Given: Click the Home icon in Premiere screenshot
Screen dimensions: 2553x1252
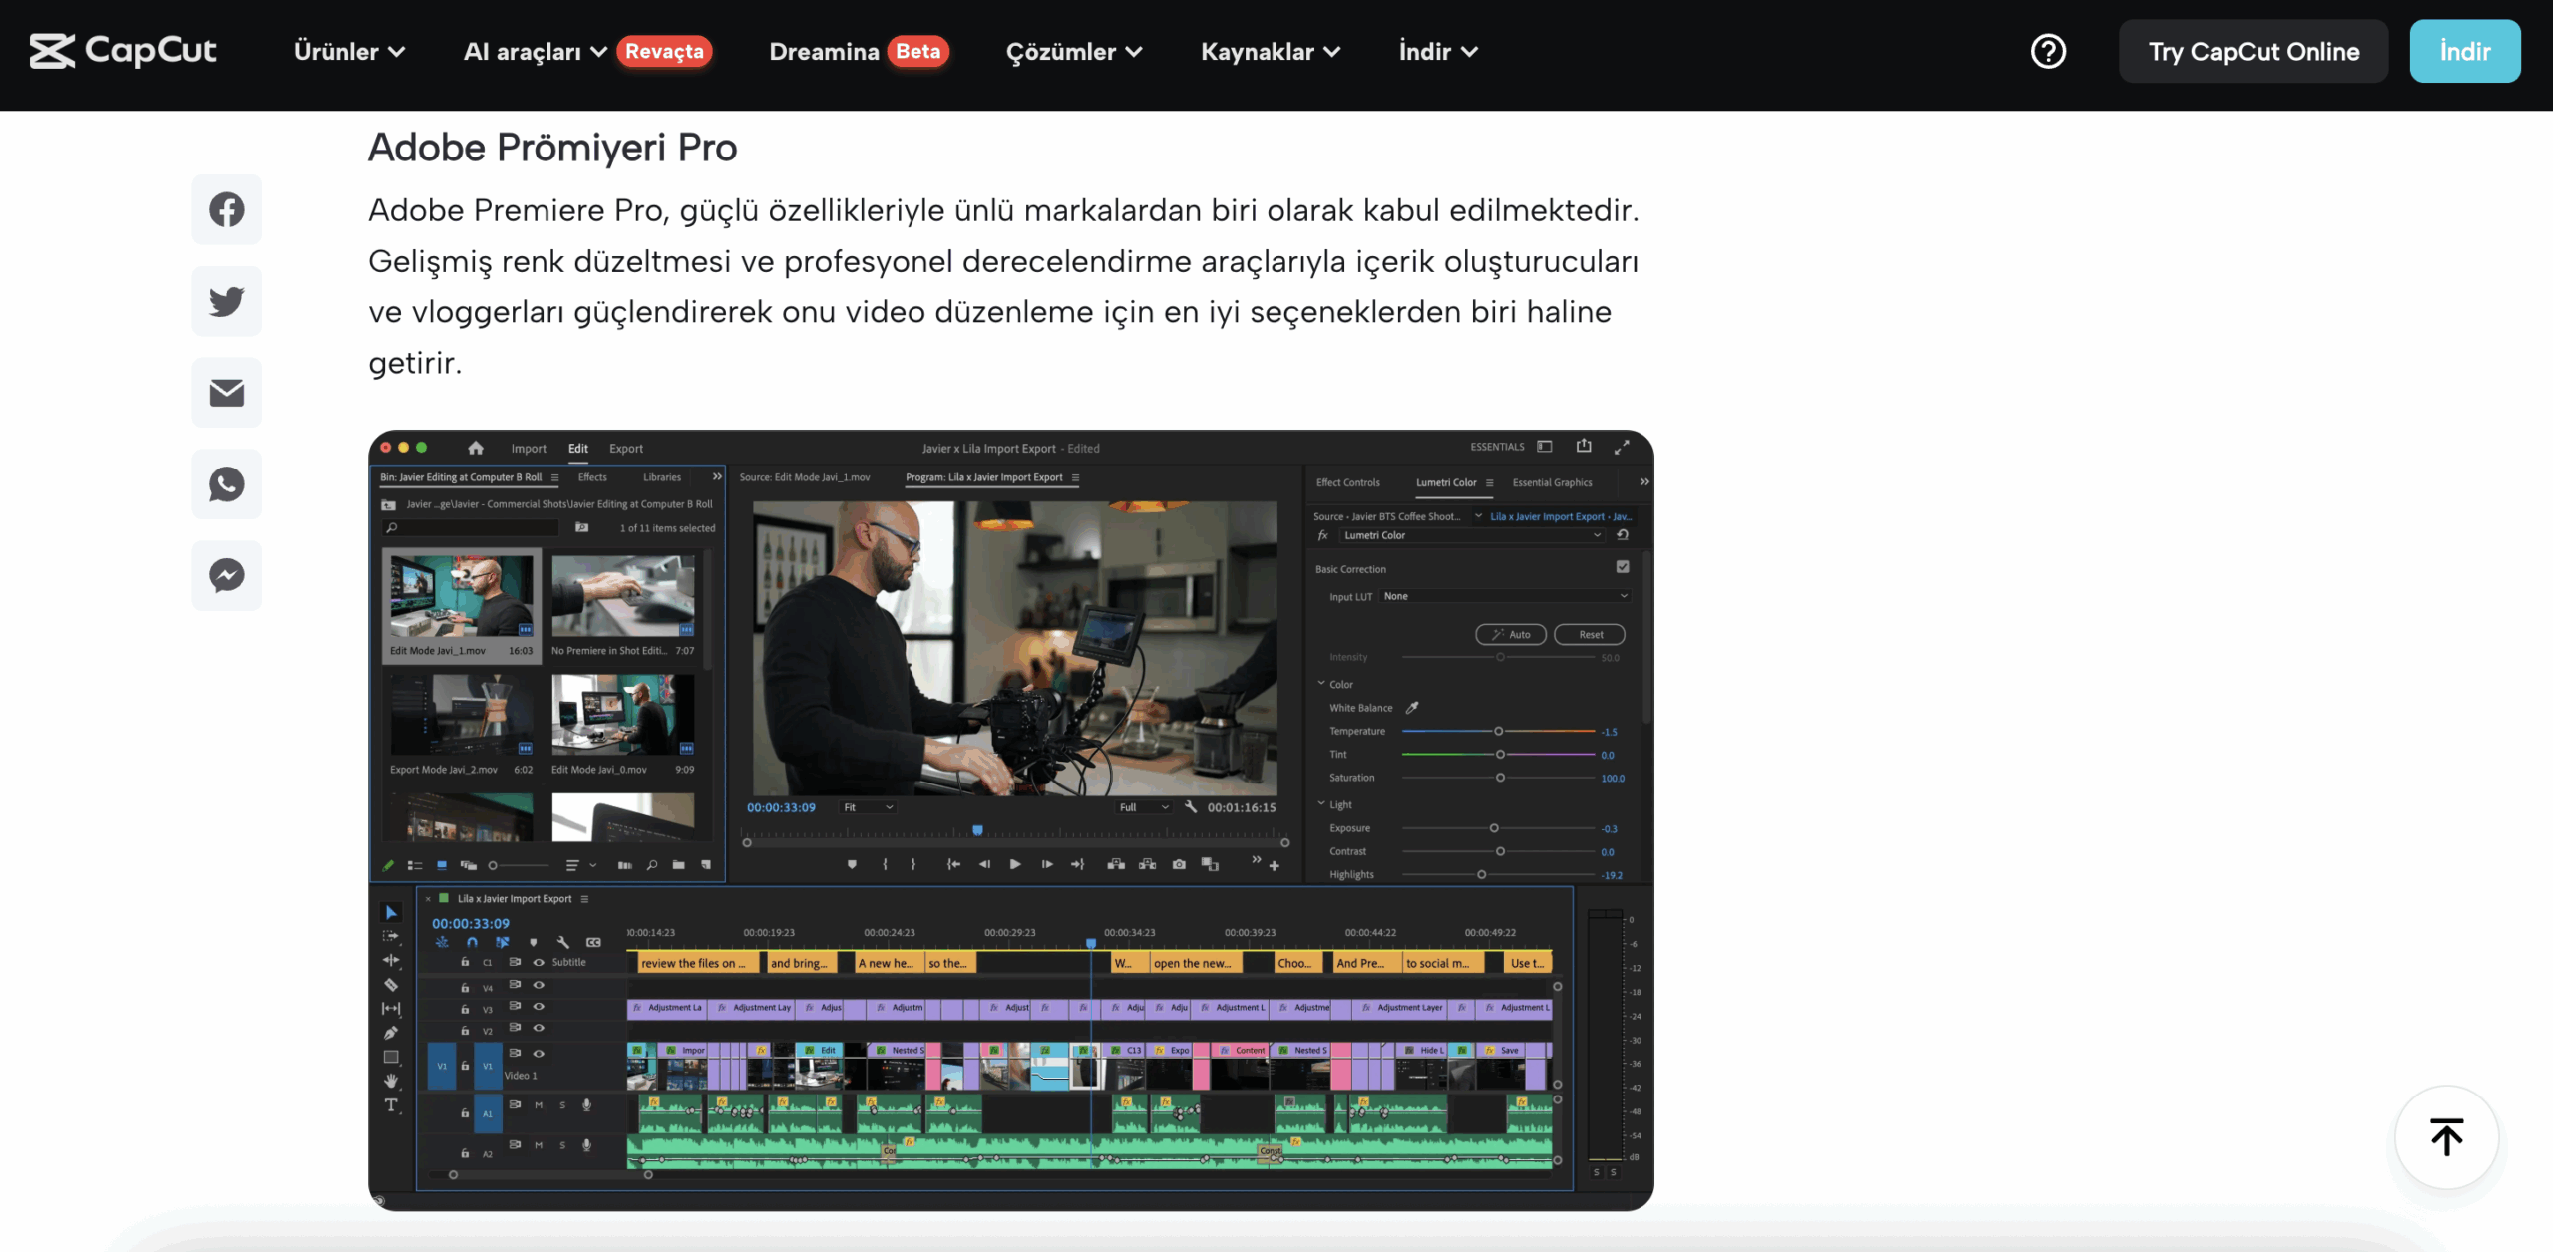Looking at the screenshot, I should coord(476,448).
